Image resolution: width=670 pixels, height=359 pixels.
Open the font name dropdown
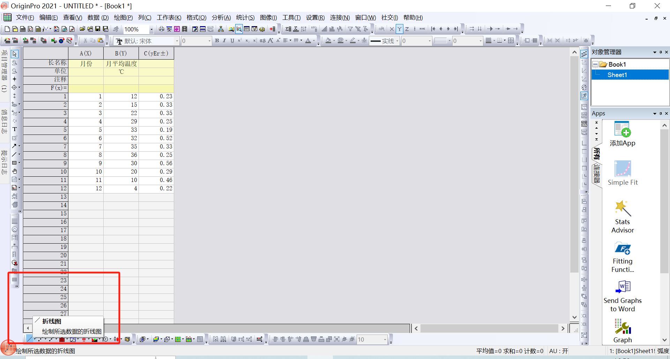[x=177, y=41]
